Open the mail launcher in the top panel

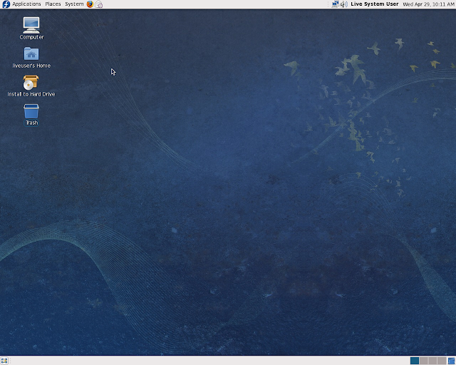pyautogui.click(x=99, y=4)
